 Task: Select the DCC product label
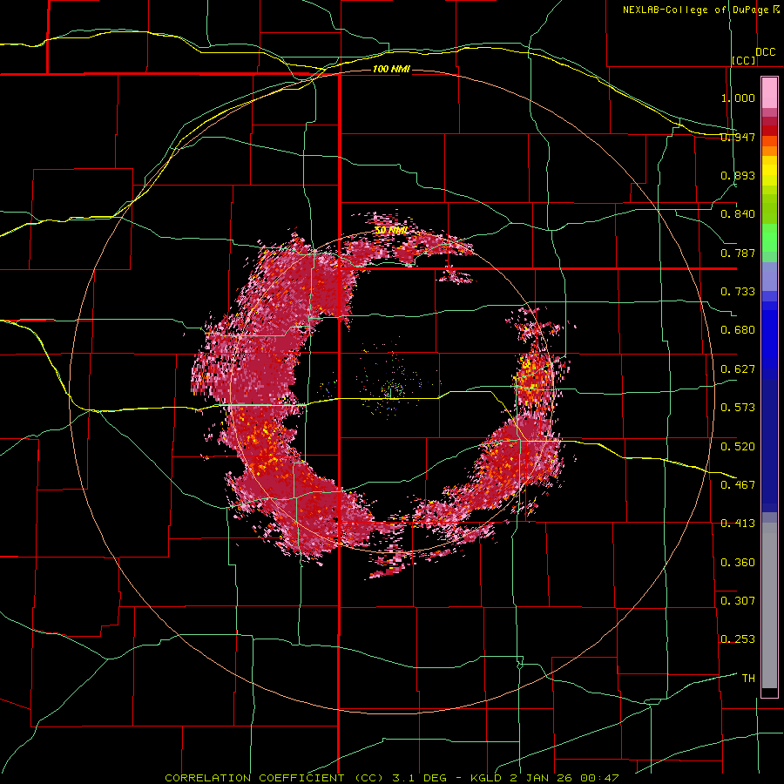[x=765, y=52]
